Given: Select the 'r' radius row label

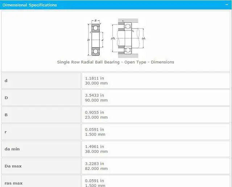Looking at the screenshot, I should (5, 132).
